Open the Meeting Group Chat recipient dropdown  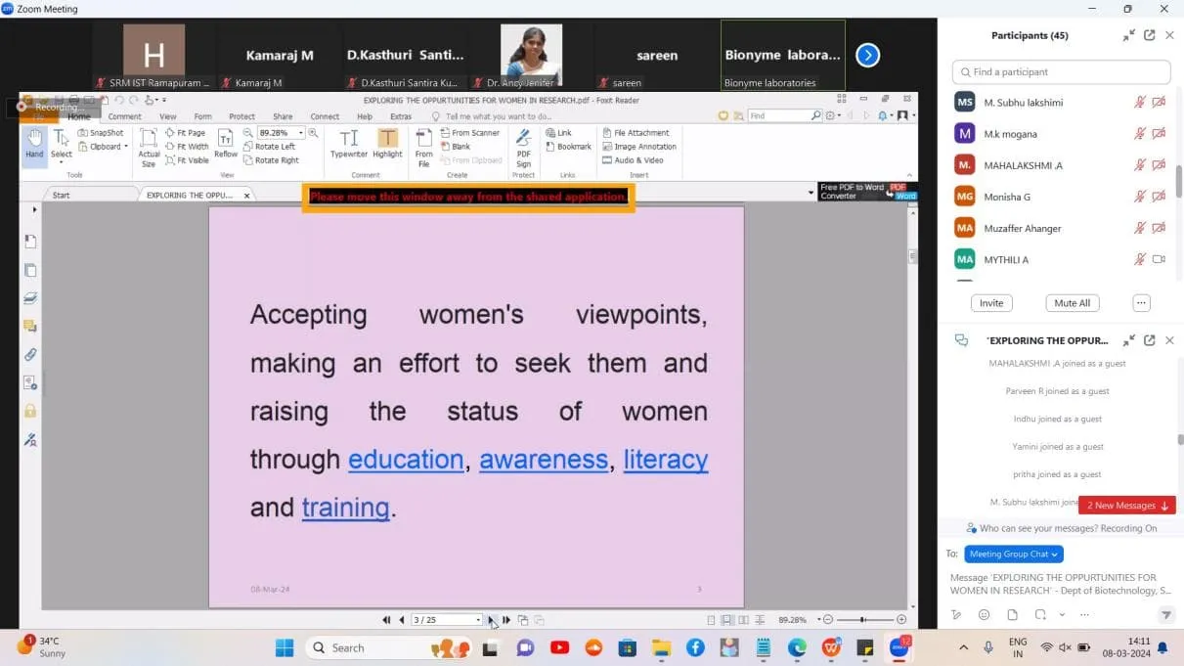[x=1014, y=555]
